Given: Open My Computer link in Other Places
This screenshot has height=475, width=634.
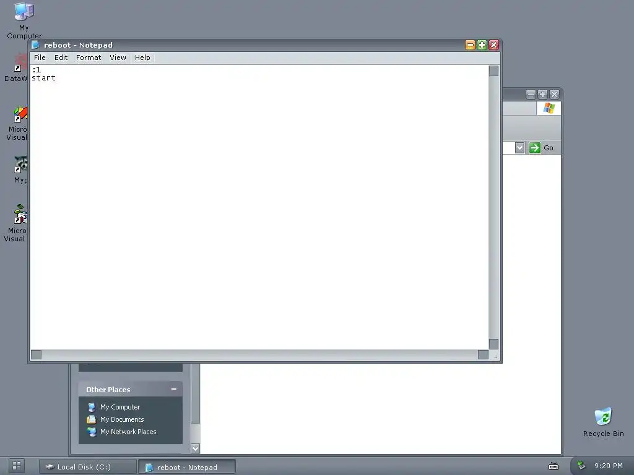Looking at the screenshot, I should tap(119, 407).
